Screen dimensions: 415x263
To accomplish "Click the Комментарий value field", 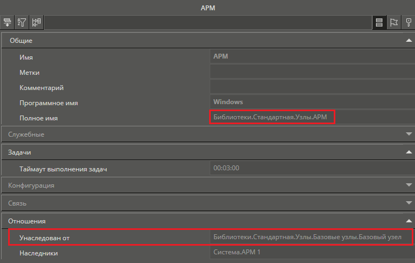I will tap(312, 87).
